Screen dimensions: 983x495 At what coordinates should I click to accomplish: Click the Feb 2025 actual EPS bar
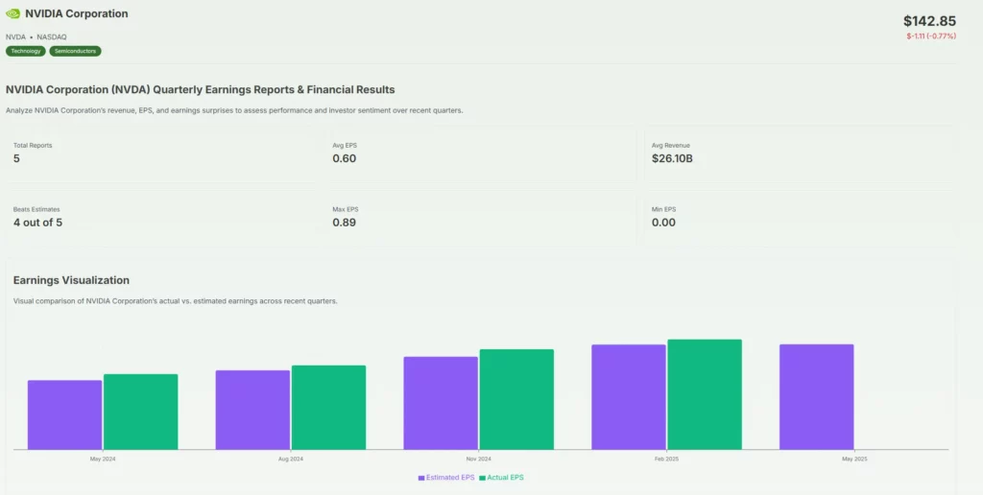[x=705, y=394]
